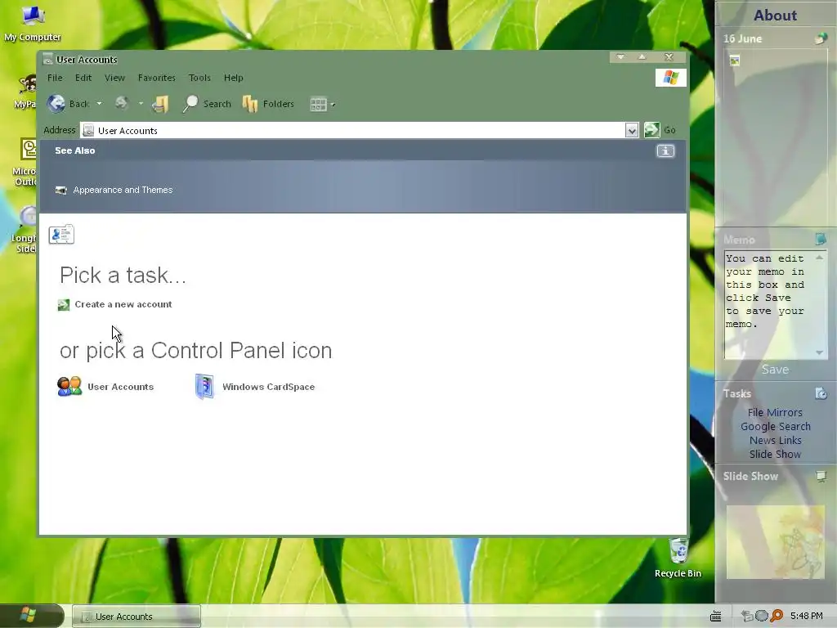
Task: Click the User Accounts title bar icon
Action: (47, 59)
